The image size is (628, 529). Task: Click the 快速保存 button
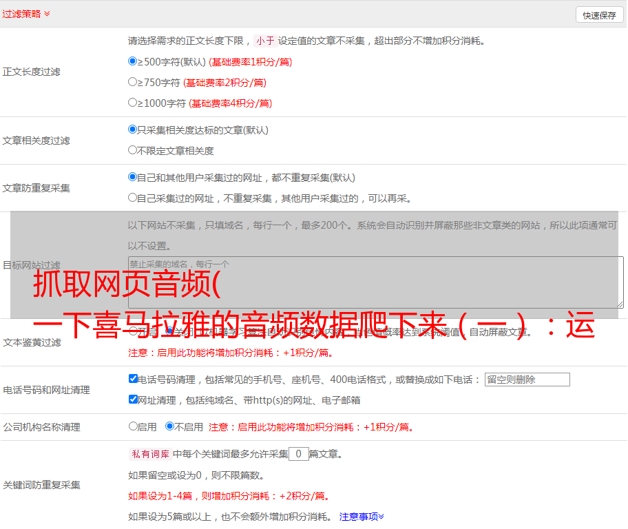click(599, 15)
